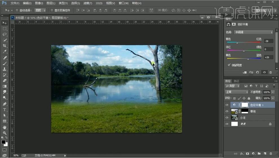Open the 滤镜(T) menu

[88, 3]
